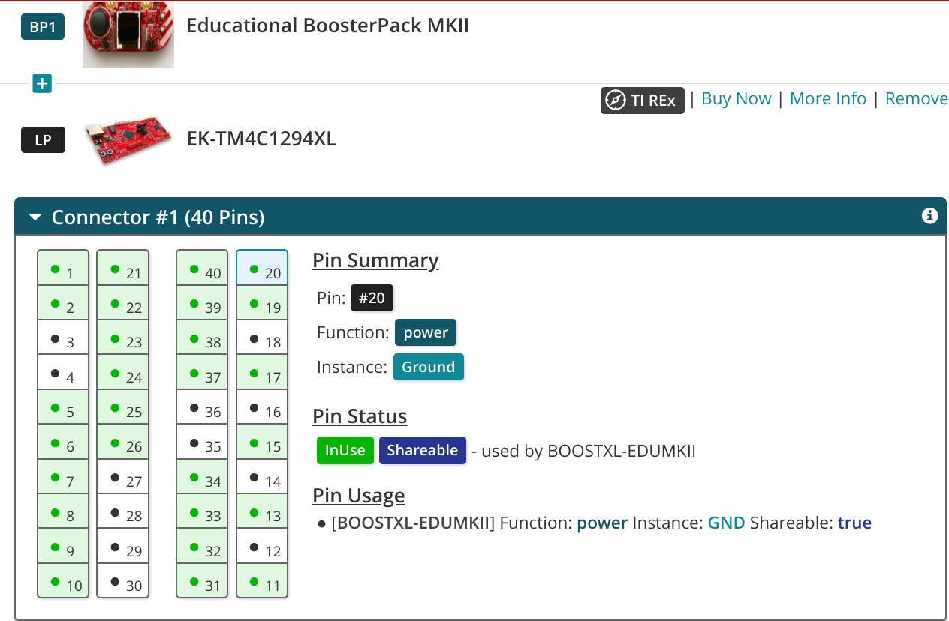Screen dimensions: 949x621
Task: Select pin 10 in the connector
Action: 63,580
